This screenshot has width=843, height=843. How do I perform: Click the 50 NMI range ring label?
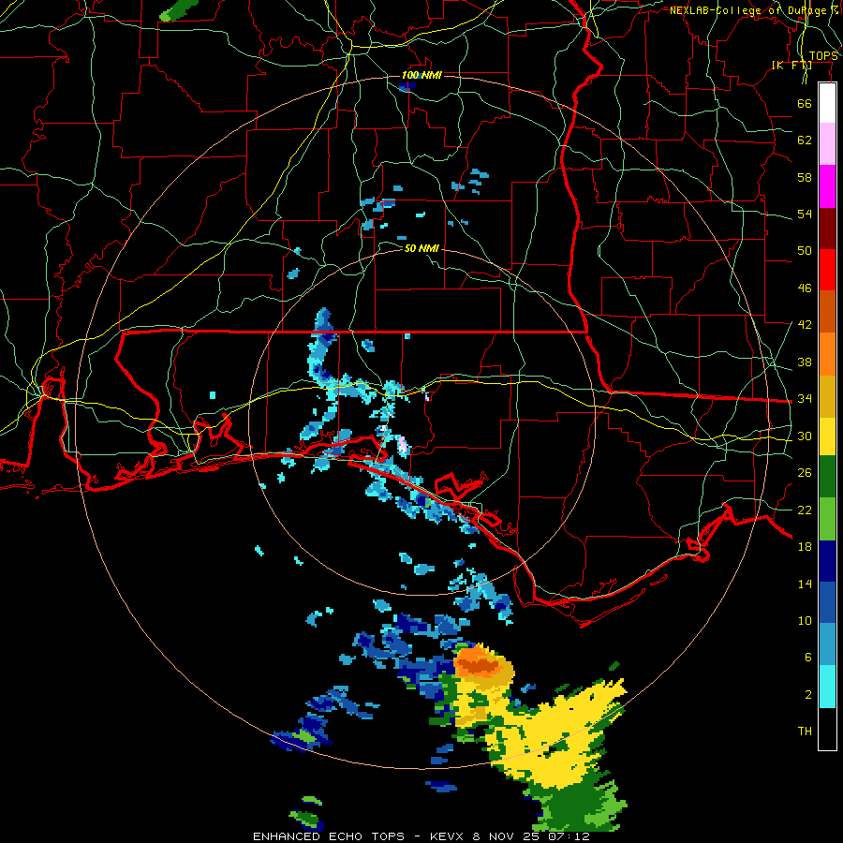tap(421, 248)
